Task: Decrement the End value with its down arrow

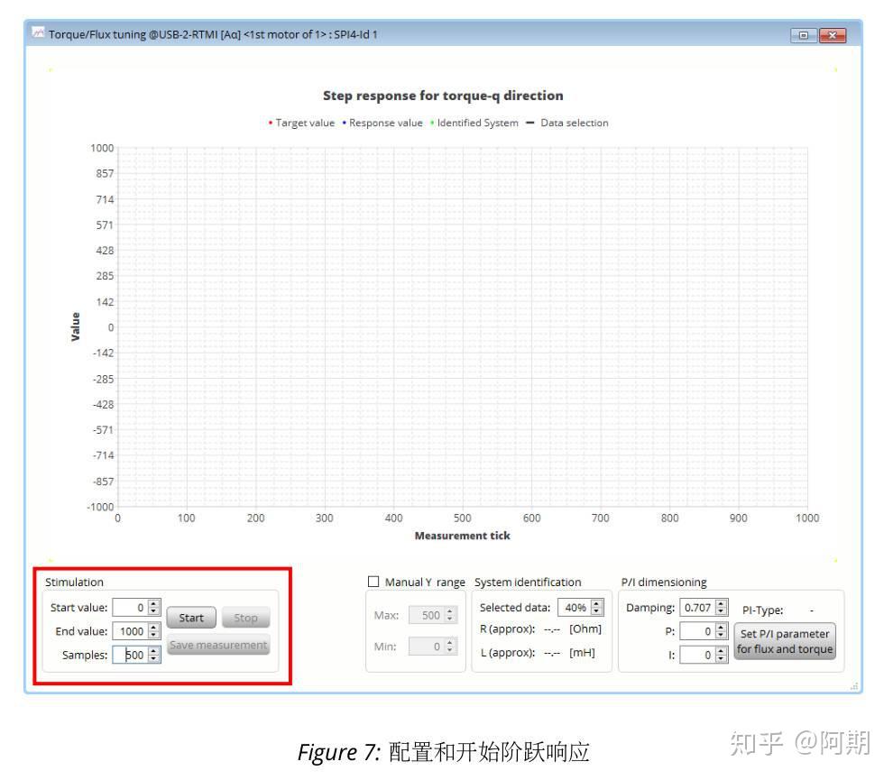Action: (152, 634)
